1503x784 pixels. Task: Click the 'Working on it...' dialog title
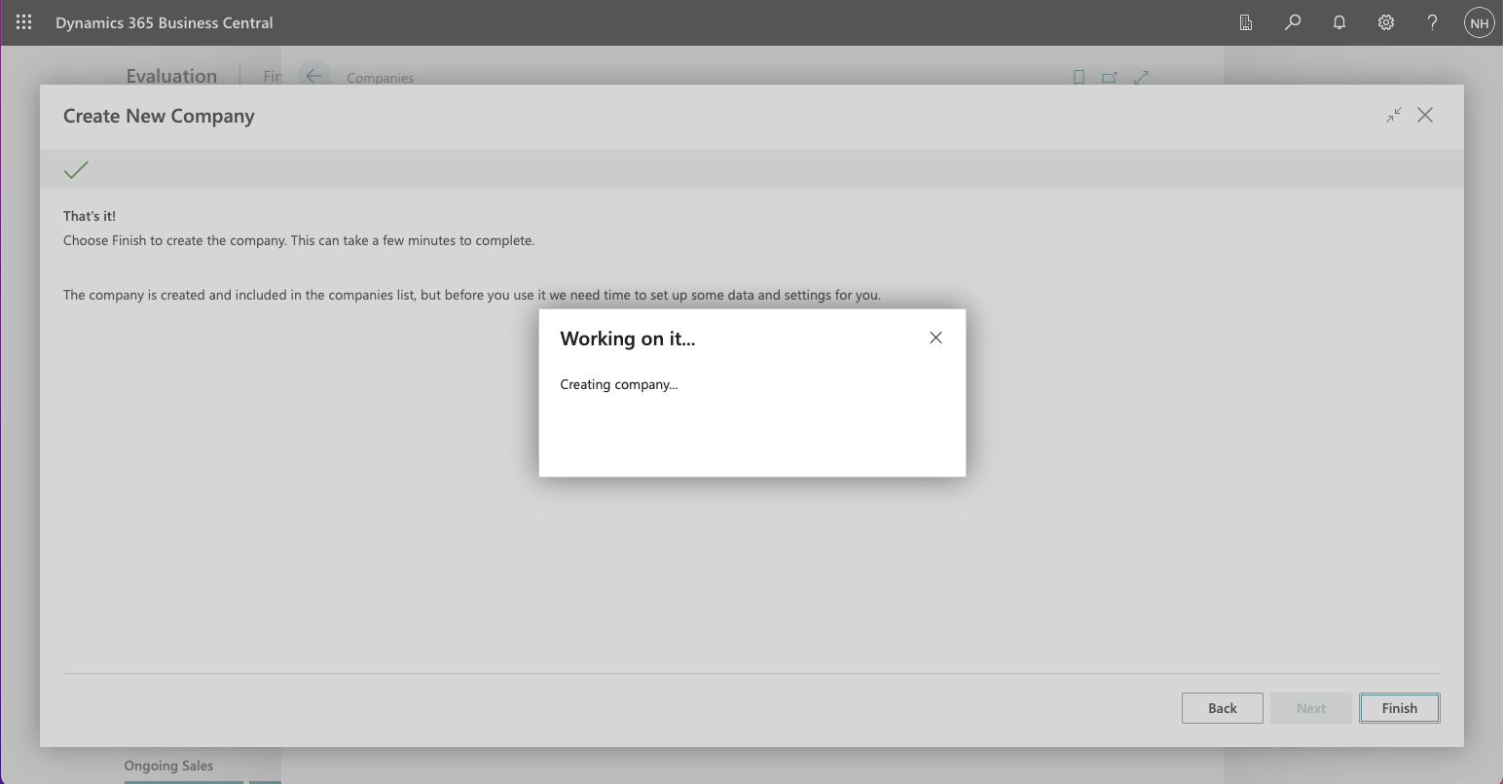[x=628, y=339]
